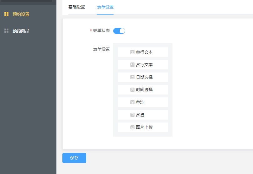The width and height of the screenshot is (253, 174).
Task: Click the 保存 button
Action: click(74, 158)
